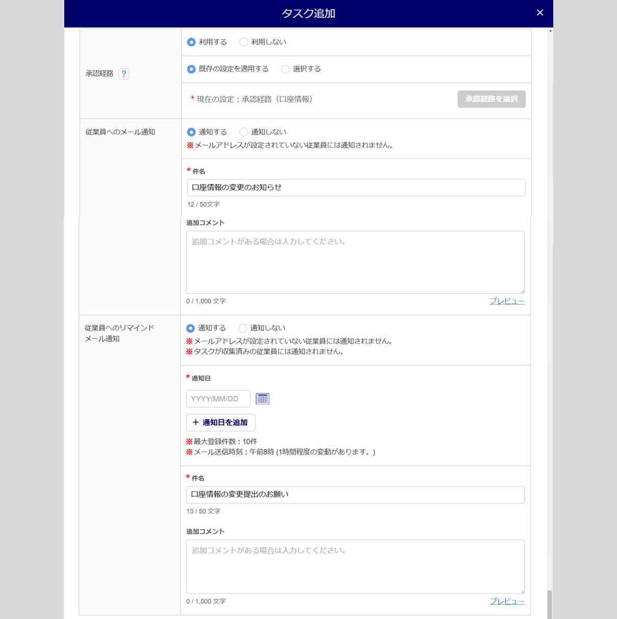Click the dialog's vertical scrollbar thumb

pyautogui.click(x=550, y=604)
